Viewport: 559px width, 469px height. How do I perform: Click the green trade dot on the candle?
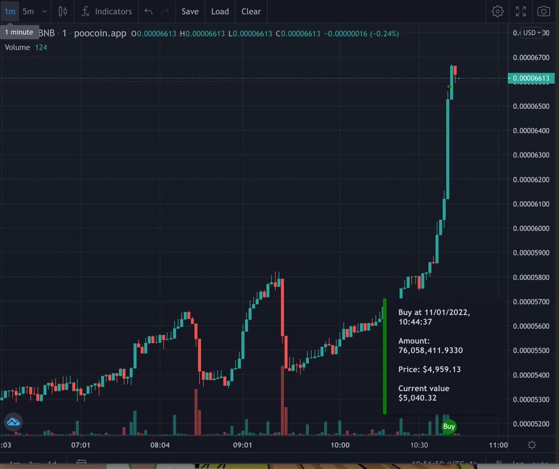(x=449, y=86)
